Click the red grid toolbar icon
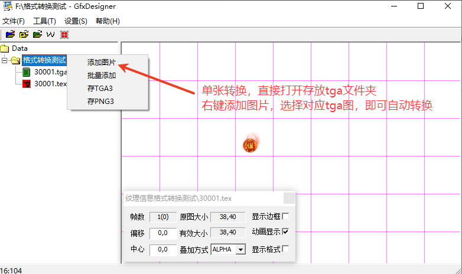 pyautogui.click(x=64, y=34)
